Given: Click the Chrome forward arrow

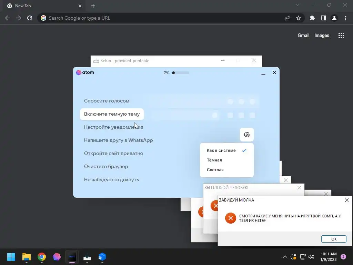Looking at the screenshot, I should [x=19, y=18].
